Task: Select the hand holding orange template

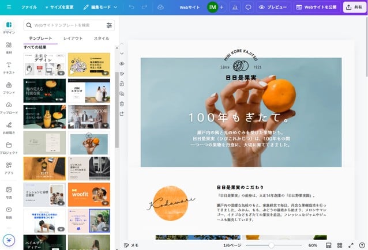Action: pyautogui.click(x=89, y=143)
